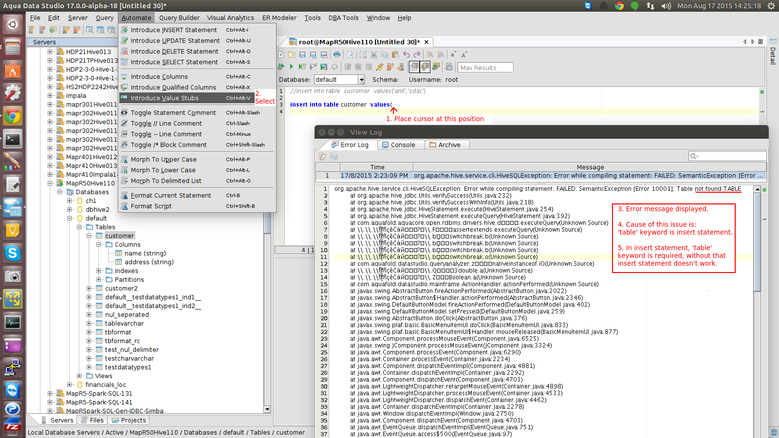Click the open file folder icon
The image size is (779, 438).
[292, 55]
